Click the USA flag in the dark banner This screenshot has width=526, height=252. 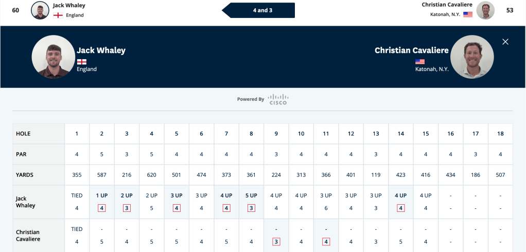point(419,62)
